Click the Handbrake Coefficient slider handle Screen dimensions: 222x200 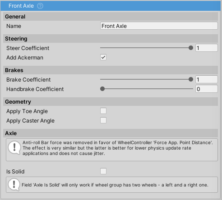tap(102, 89)
